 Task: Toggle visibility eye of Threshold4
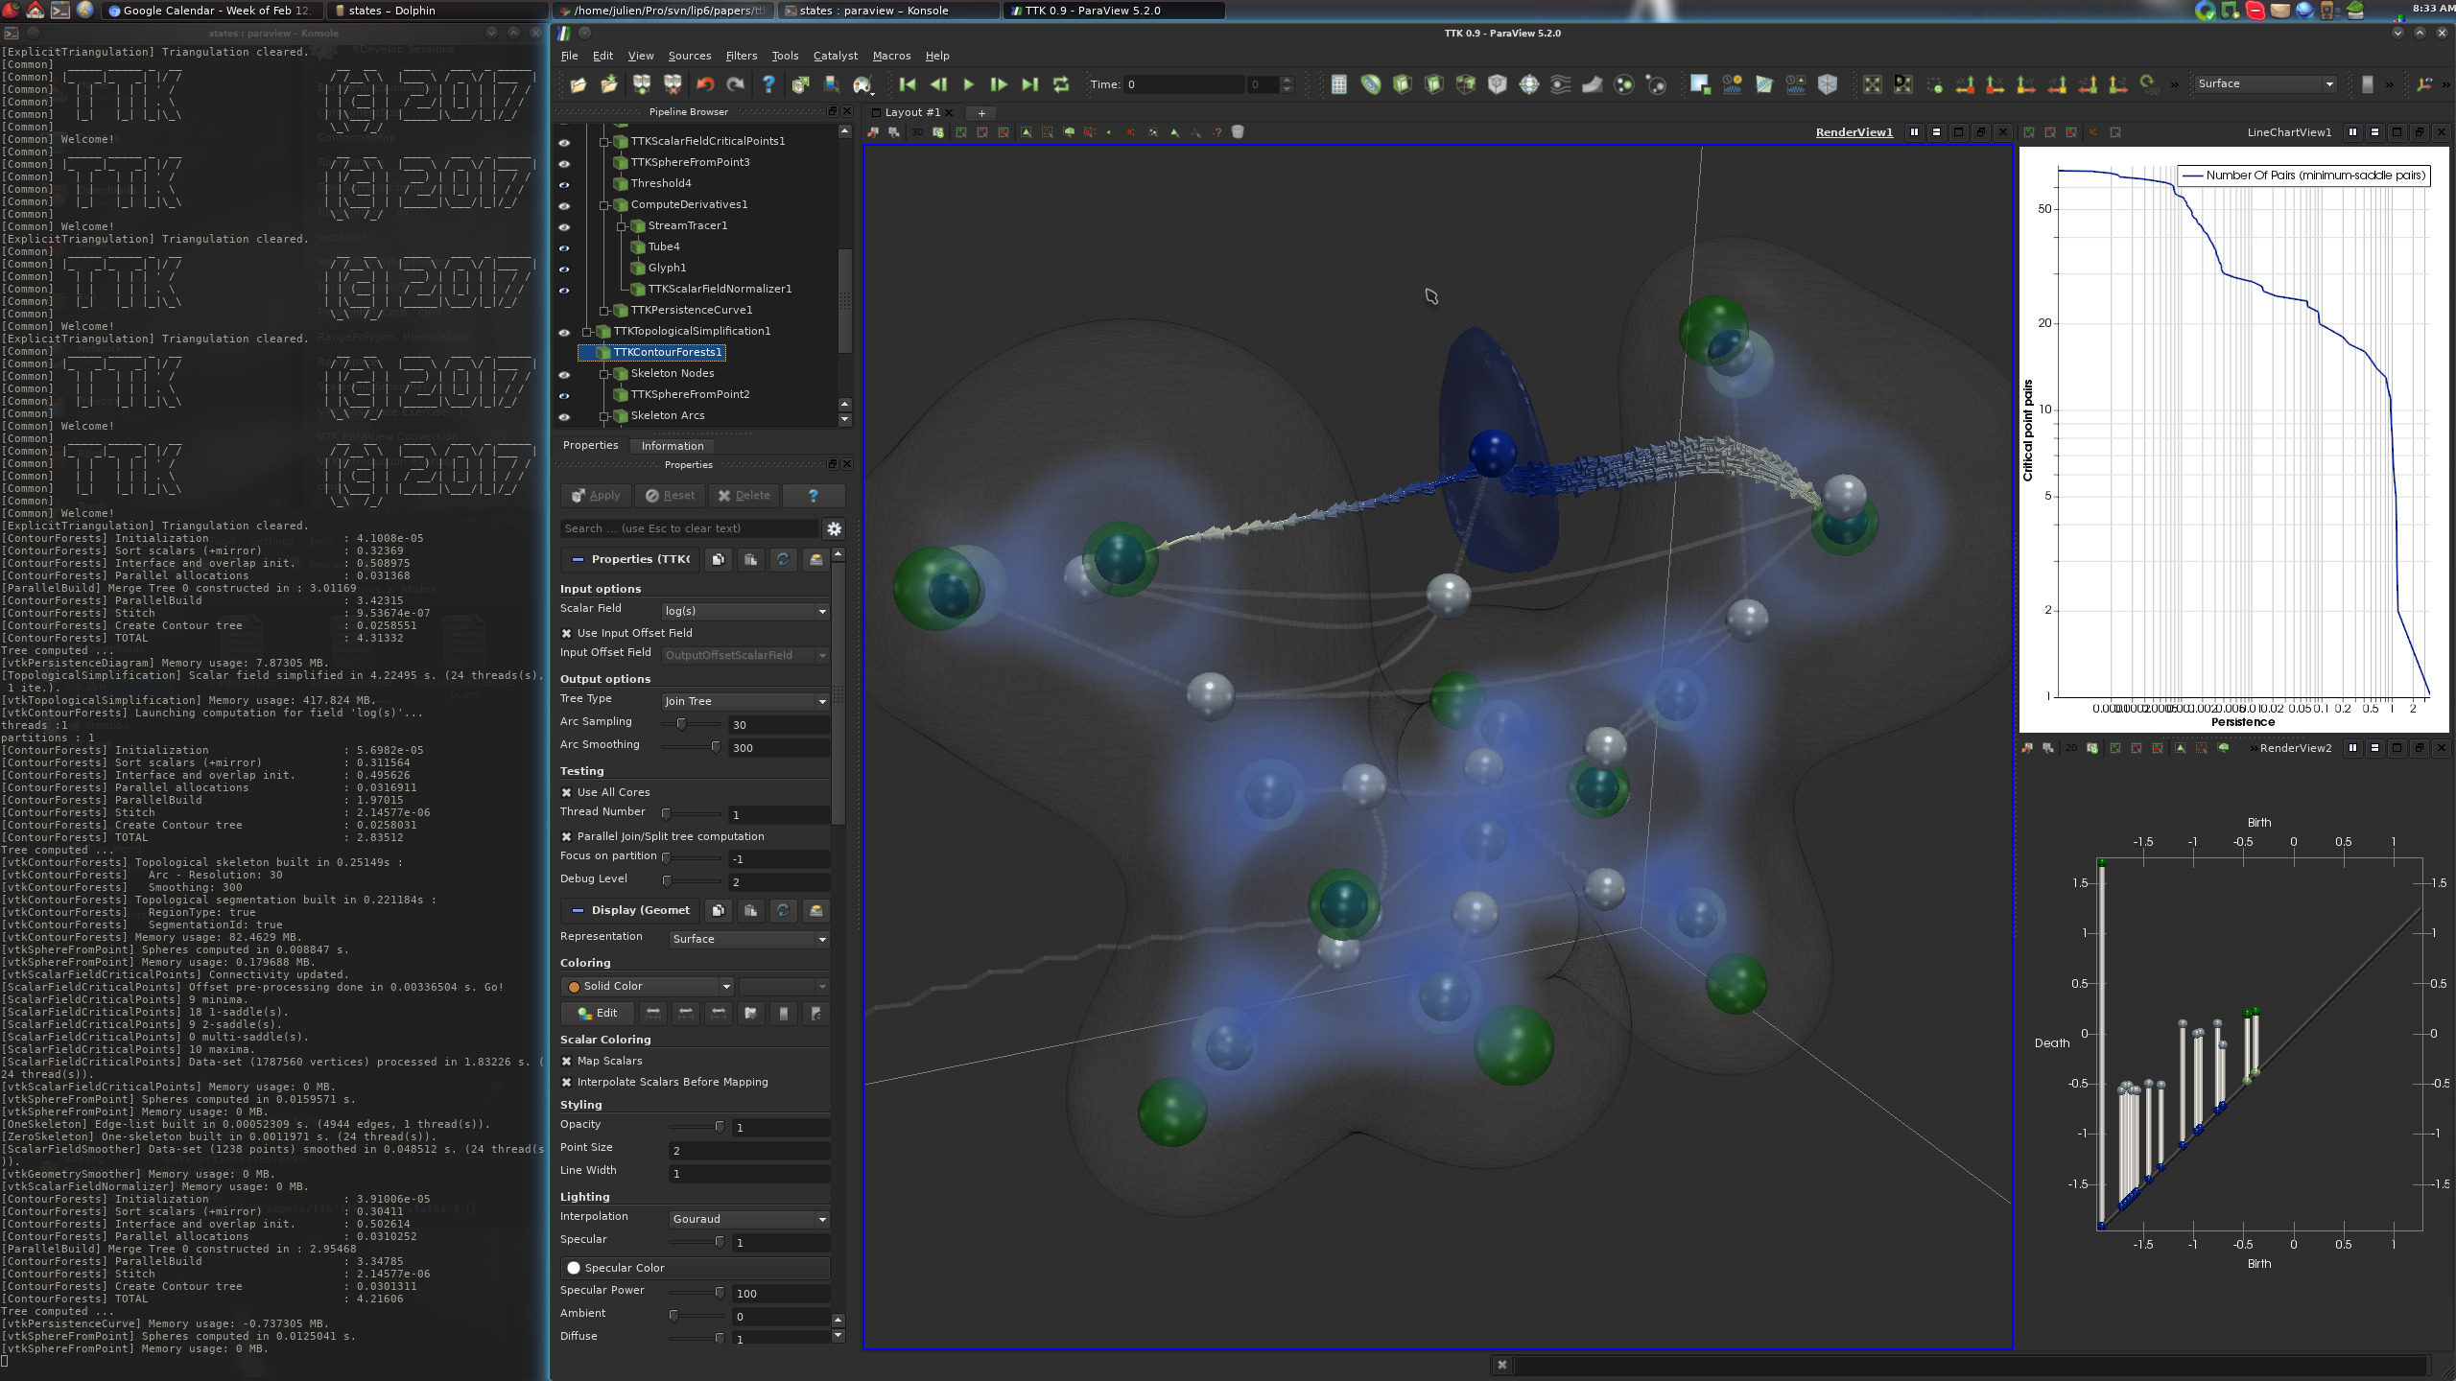point(564,184)
